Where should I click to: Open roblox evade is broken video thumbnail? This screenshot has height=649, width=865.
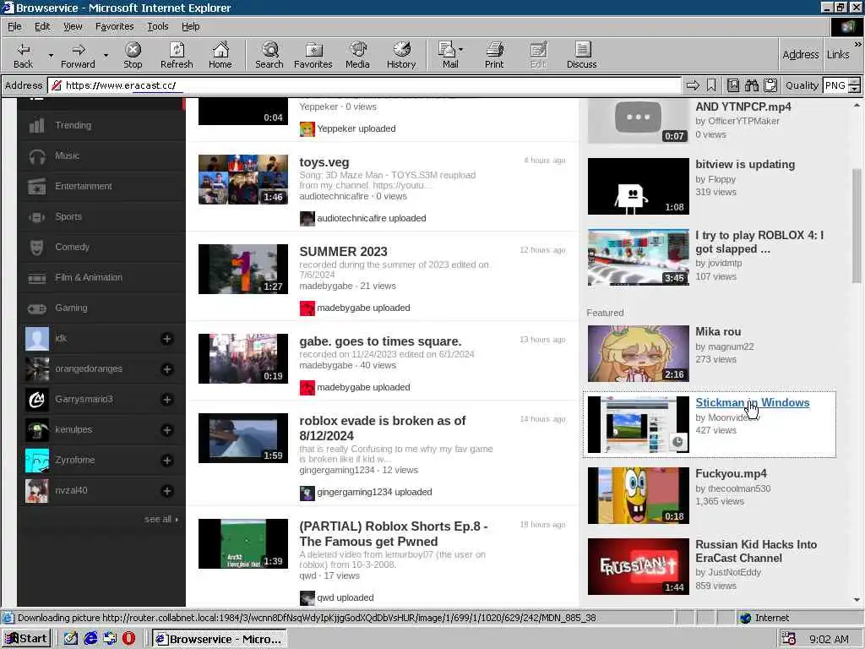tap(242, 438)
